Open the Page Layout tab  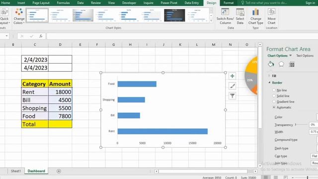(x=41, y=3)
